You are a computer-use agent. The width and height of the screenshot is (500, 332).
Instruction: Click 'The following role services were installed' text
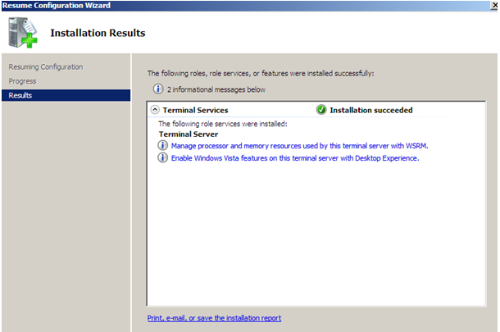tap(223, 124)
